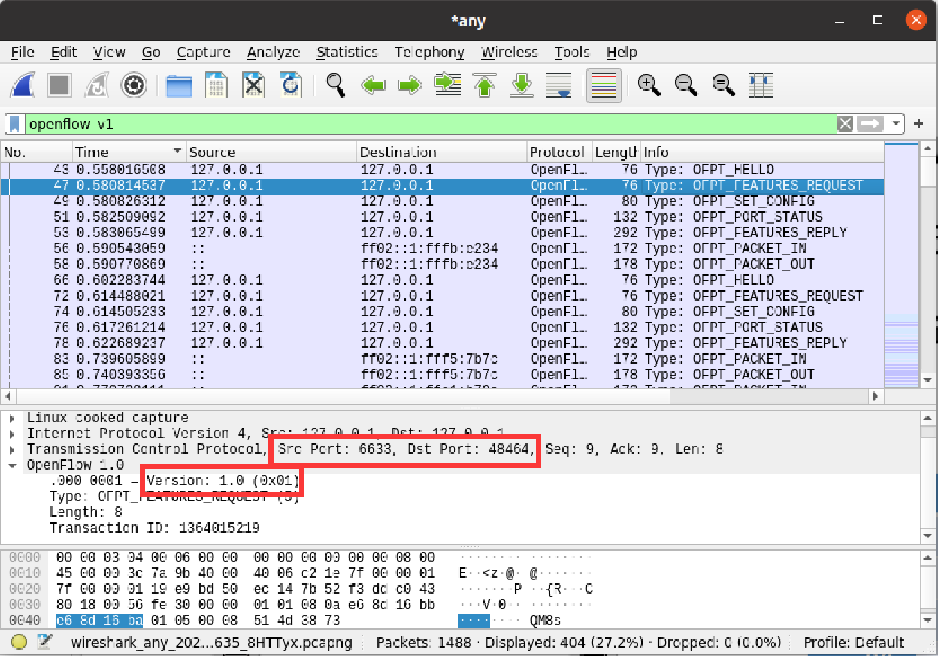Open the Capture menu

pyautogui.click(x=204, y=52)
